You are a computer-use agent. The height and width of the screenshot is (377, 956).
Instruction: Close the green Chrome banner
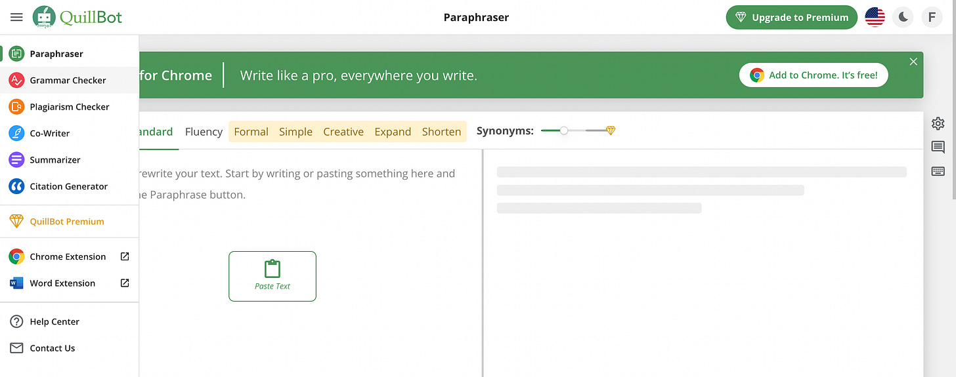pyautogui.click(x=913, y=62)
